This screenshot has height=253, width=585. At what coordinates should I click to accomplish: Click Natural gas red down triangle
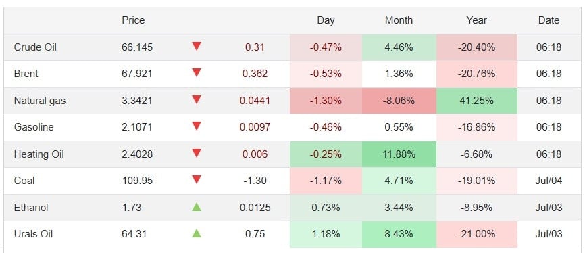pos(197,100)
